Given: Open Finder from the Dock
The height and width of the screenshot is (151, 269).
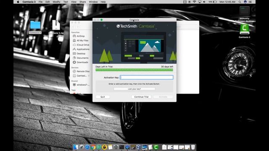Looking at the screenshot, I should 76,147.
